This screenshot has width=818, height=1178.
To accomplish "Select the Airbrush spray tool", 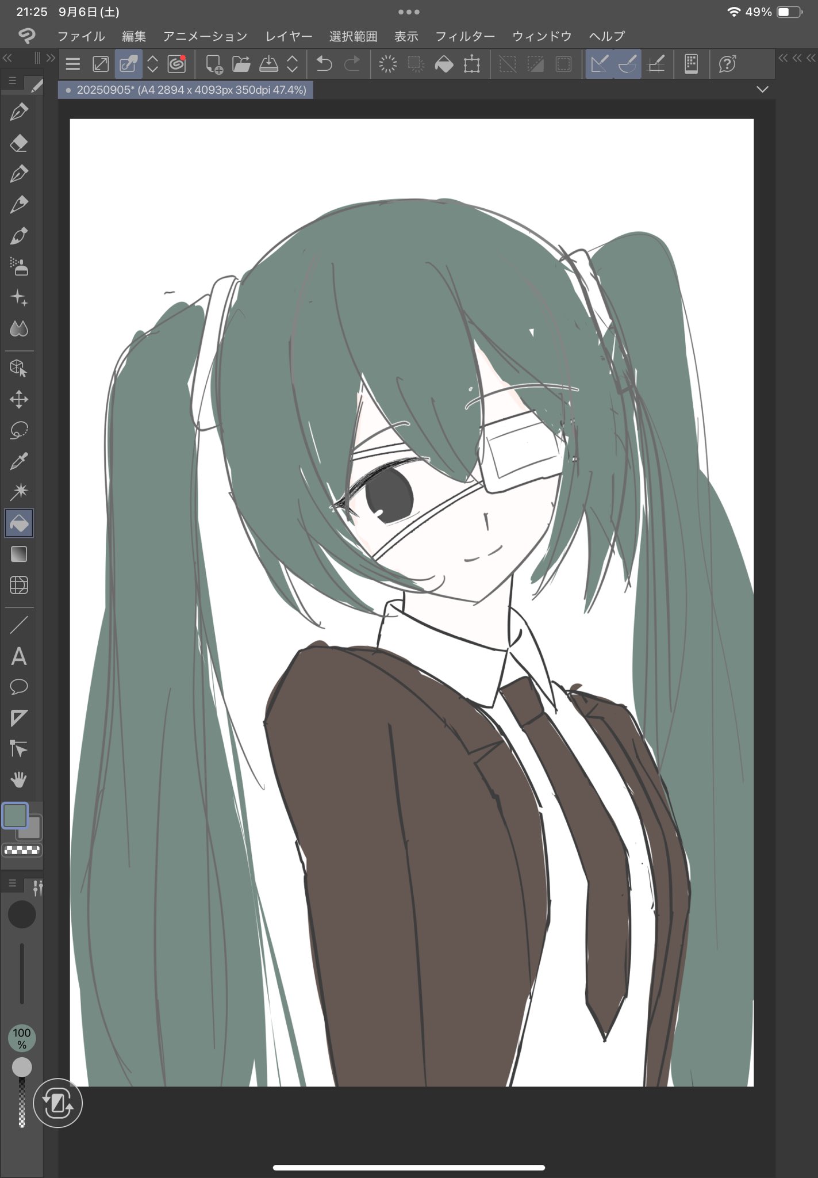I will [19, 266].
